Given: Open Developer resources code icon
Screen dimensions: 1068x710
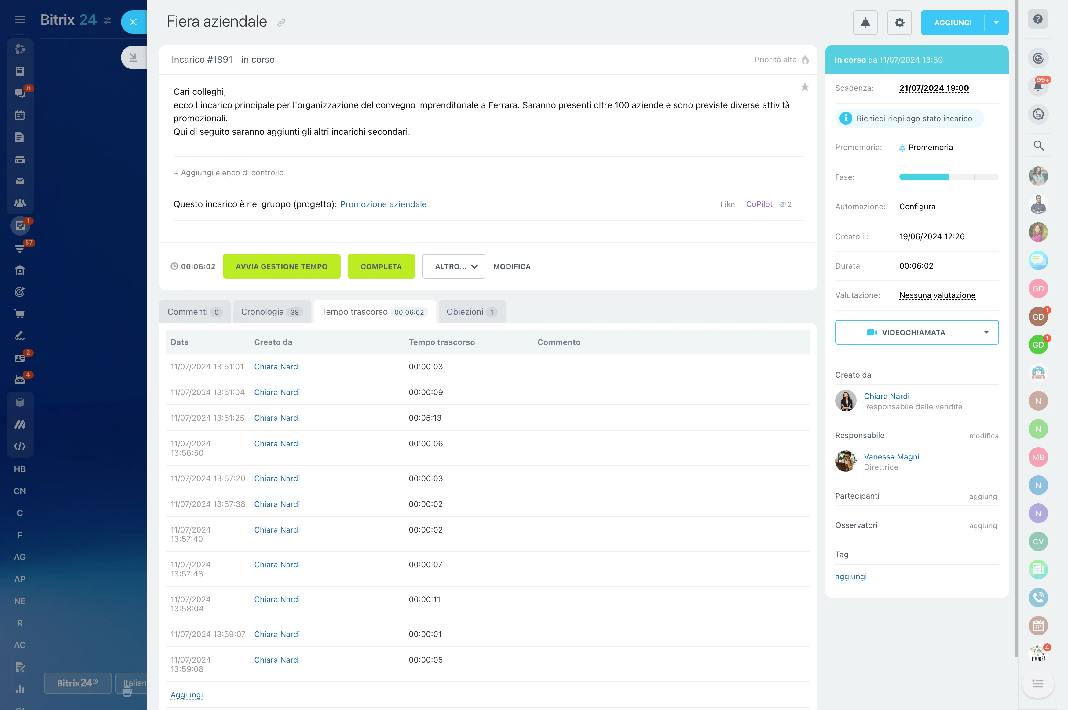Looking at the screenshot, I should (20, 446).
